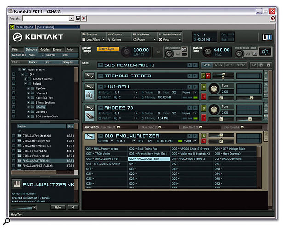Image resolution: width=285 pixels, height=228 pixels.
Task: Open the Preset Options dropdown
Action: [25, 27]
